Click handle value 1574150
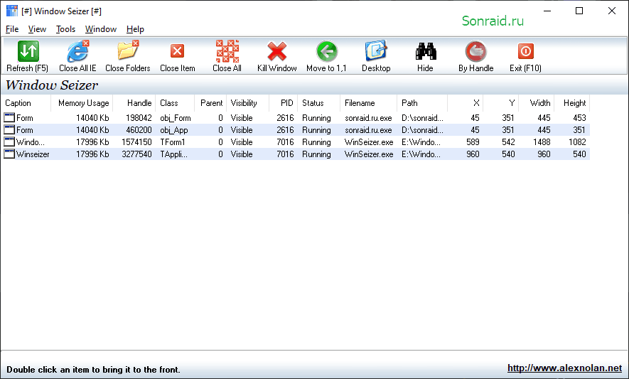629x379 pixels. [136, 142]
